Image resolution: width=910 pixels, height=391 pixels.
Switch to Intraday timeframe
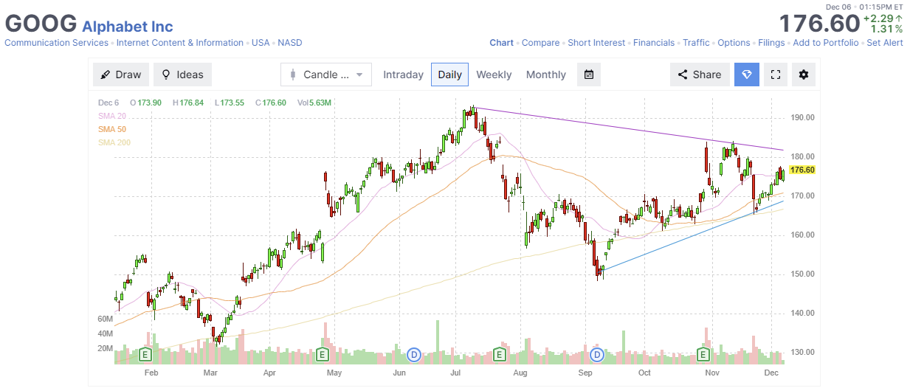(x=403, y=75)
